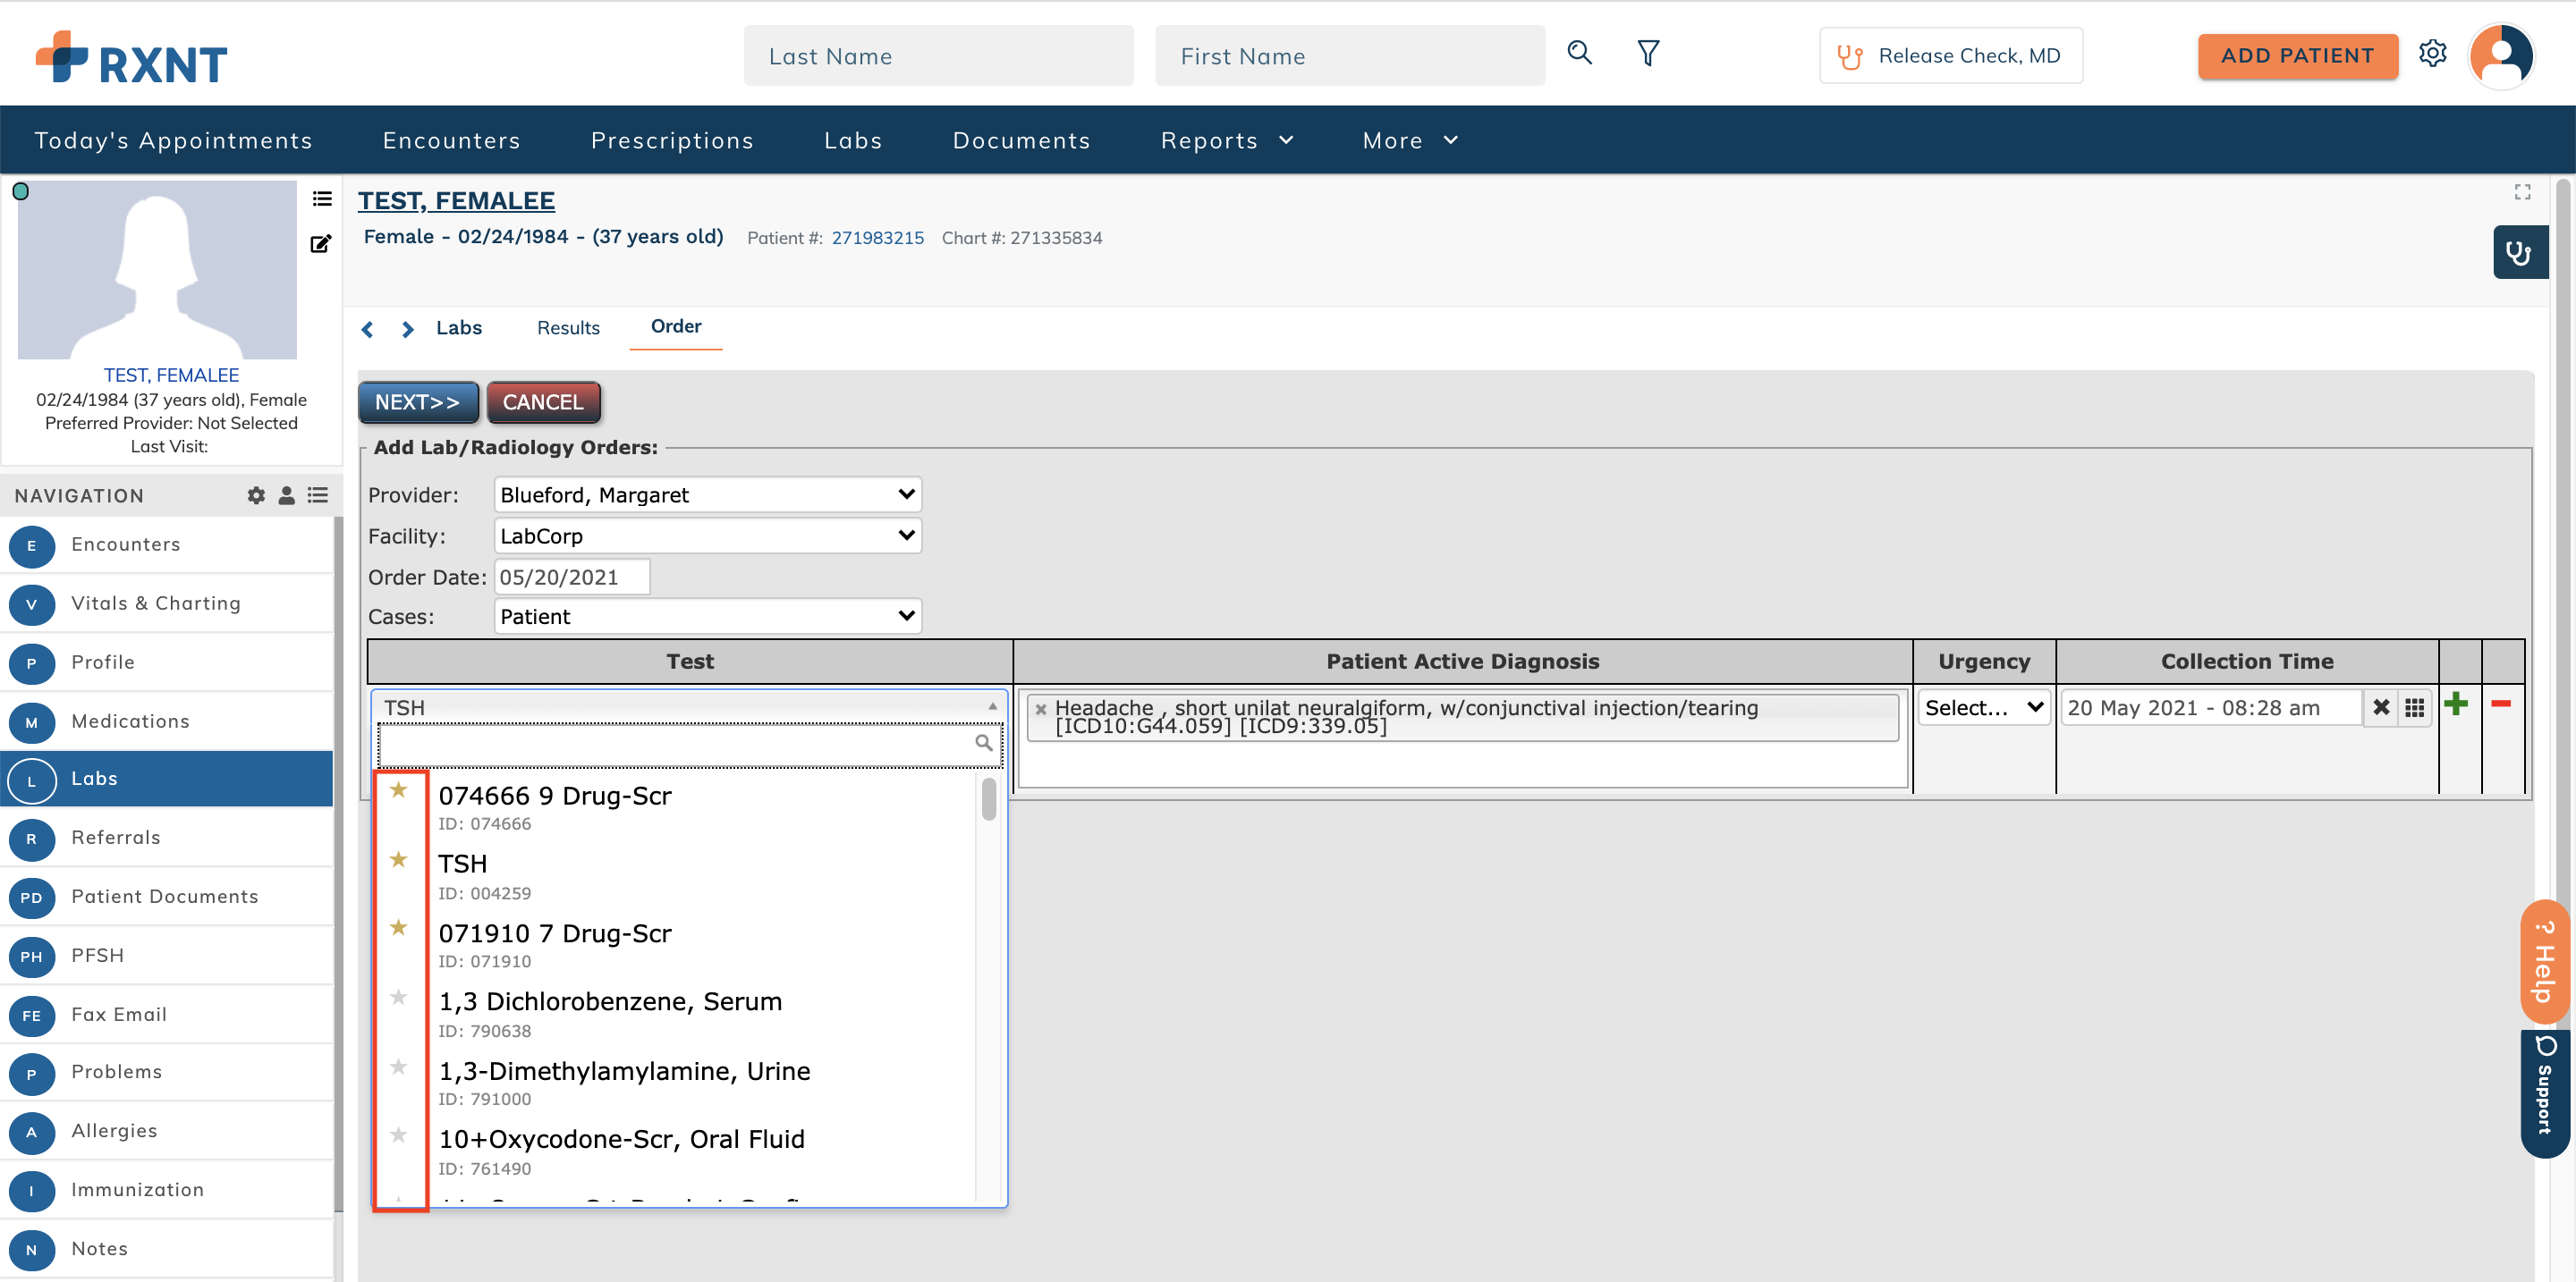Image resolution: width=2576 pixels, height=1282 pixels.
Task: Toggle favorite star for 1,3-Dimethylamylamine, Urine
Action: tap(398, 1067)
